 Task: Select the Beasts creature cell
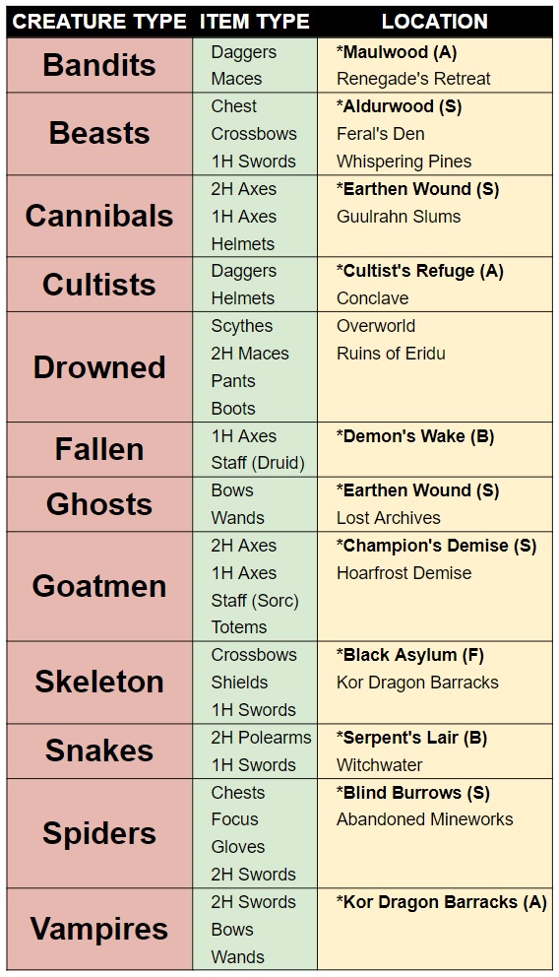click(99, 134)
